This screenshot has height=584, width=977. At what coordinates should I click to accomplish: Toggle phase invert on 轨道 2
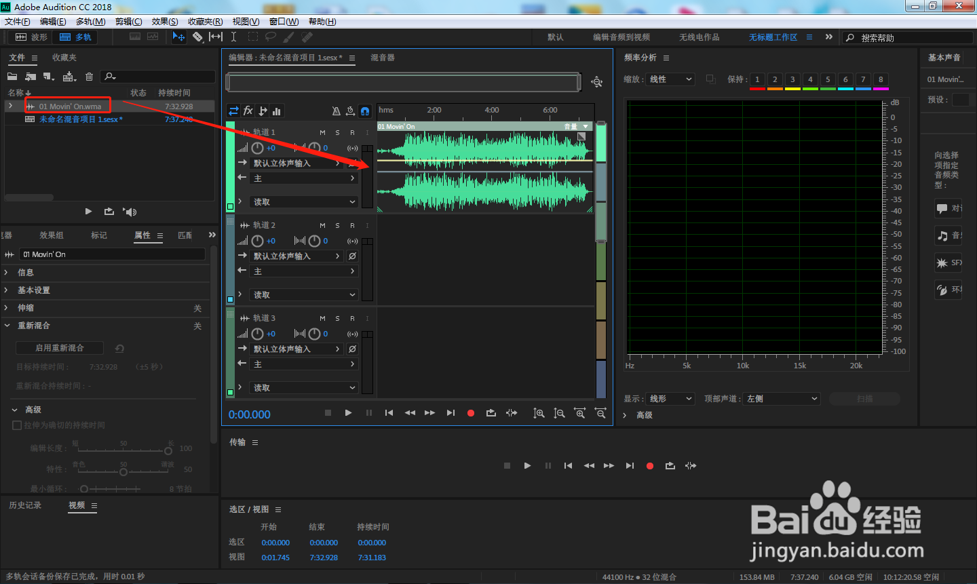coord(352,256)
